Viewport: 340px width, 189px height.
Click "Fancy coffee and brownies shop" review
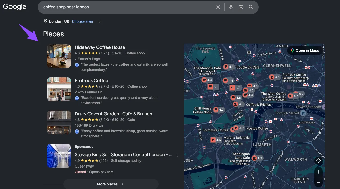tap(124, 134)
